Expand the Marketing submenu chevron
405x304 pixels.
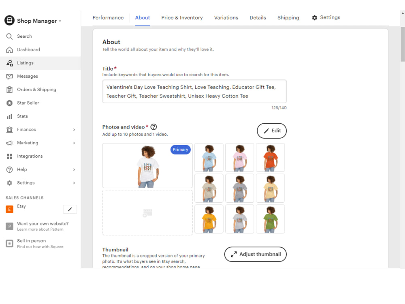click(x=74, y=143)
